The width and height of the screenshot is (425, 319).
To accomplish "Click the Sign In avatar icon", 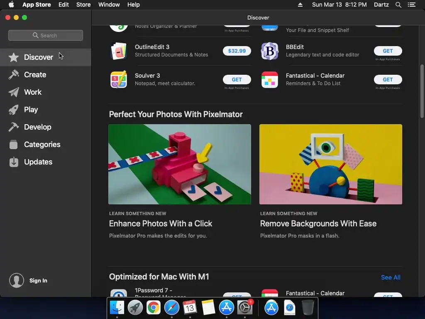I will coord(17,280).
